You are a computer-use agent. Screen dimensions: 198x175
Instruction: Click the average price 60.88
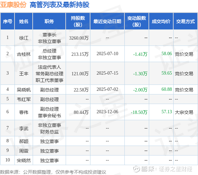point(167,89)
